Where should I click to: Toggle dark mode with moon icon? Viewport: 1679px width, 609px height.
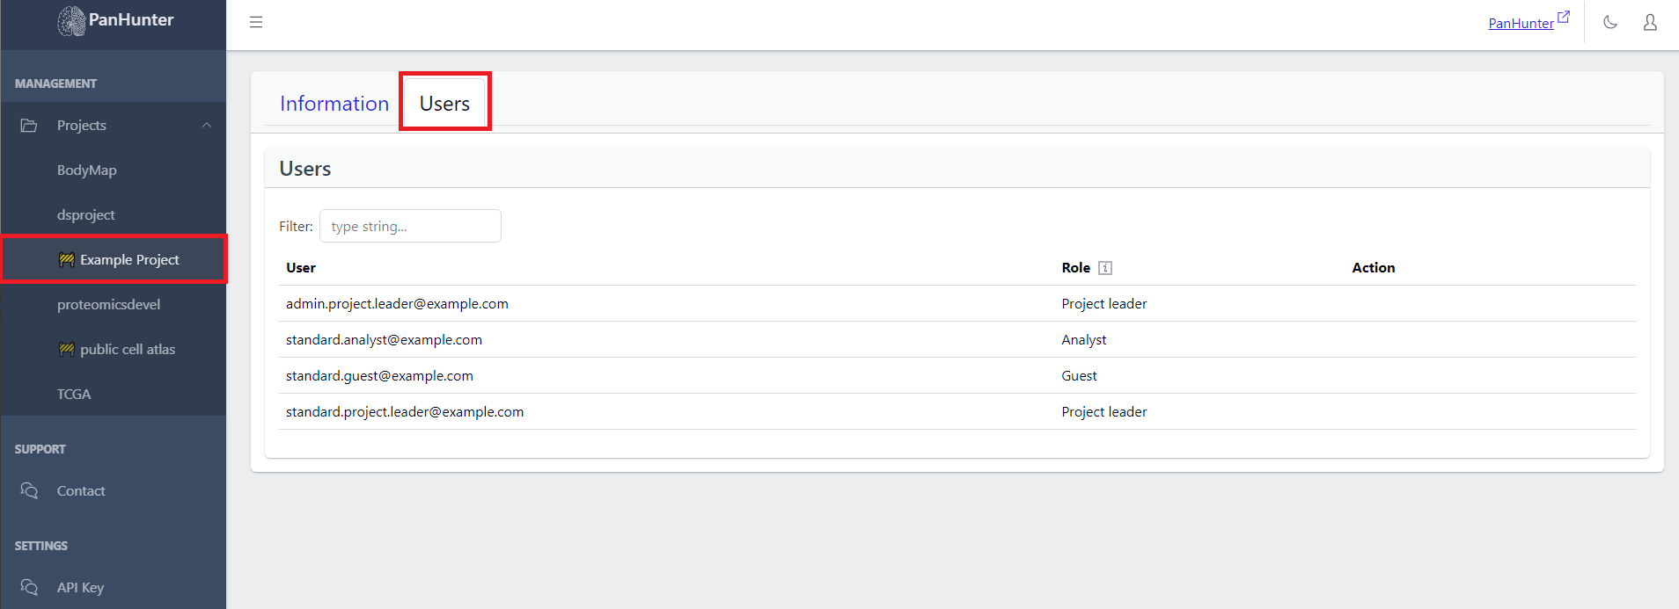pyautogui.click(x=1609, y=22)
